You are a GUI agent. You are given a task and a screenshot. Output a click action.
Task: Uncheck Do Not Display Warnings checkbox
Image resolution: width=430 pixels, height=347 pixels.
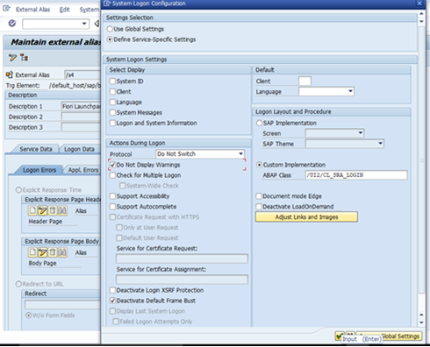click(x=112, y=165)
